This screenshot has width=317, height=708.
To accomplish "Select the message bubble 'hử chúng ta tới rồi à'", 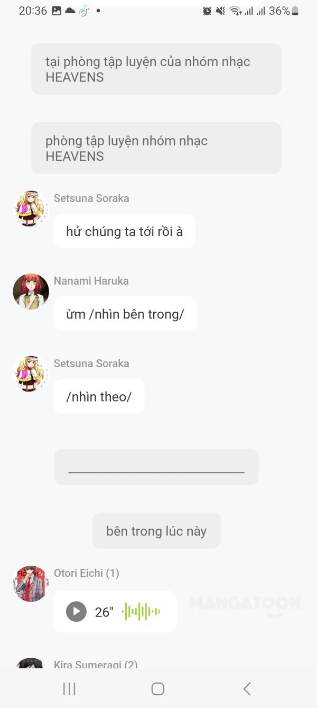I will [124, 231].
